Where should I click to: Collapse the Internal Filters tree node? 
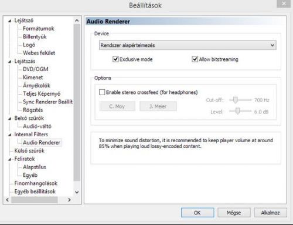click(9, 135)
